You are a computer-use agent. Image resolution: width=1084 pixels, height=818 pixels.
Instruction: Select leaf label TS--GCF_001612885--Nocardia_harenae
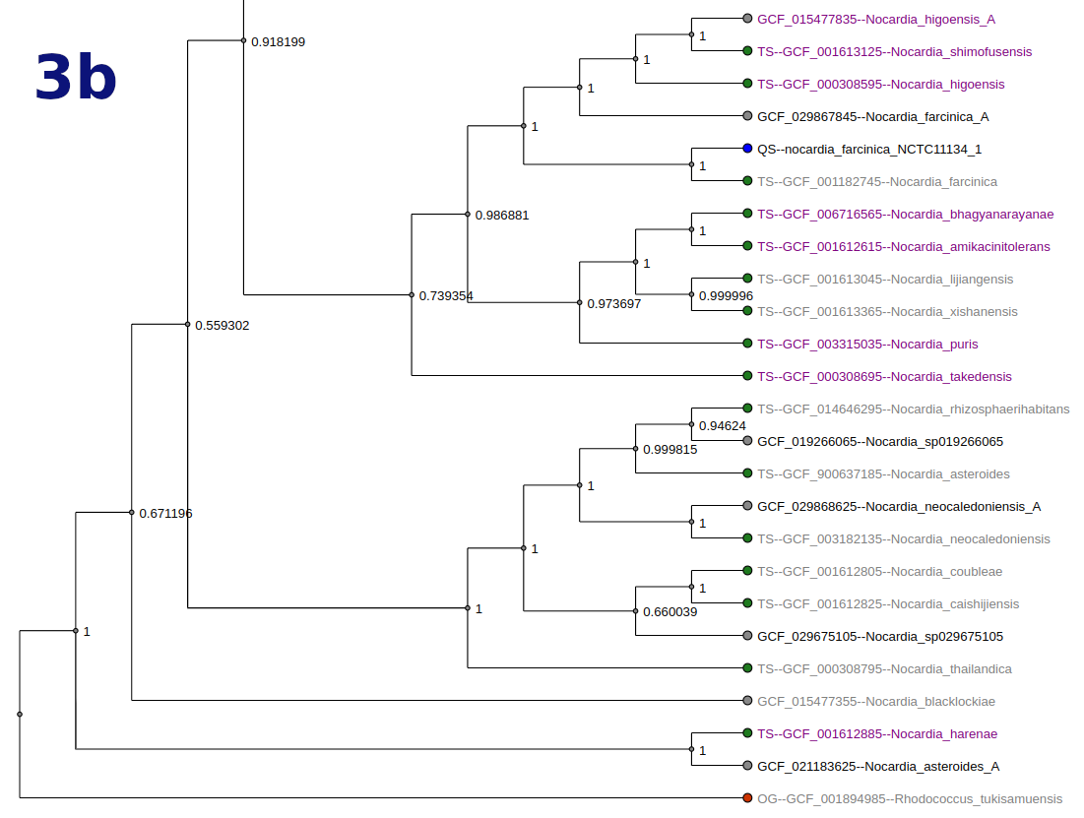[877, 734]
